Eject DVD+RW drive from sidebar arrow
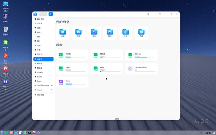 [x=52, y=86]
